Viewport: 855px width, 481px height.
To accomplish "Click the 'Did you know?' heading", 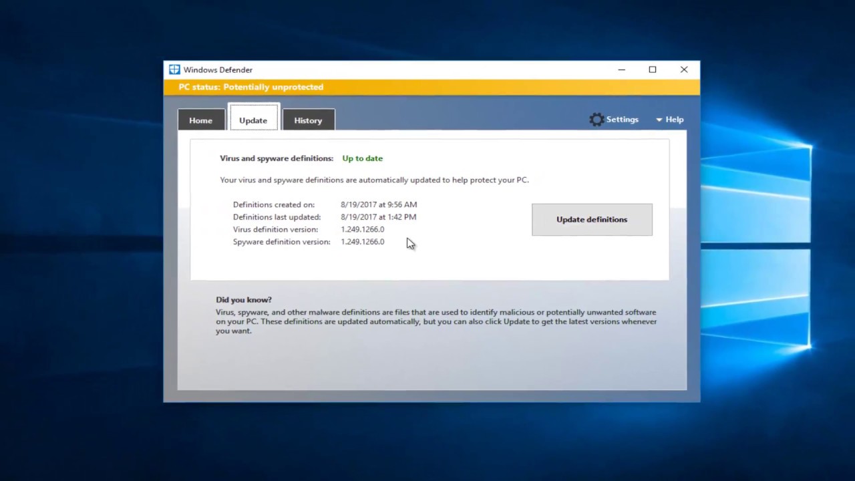I will coord(244,300).
